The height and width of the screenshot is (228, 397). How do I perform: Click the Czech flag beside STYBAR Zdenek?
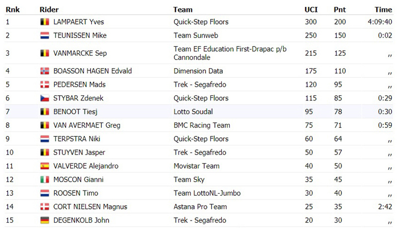pyautogui.click(x=45, y=98)
